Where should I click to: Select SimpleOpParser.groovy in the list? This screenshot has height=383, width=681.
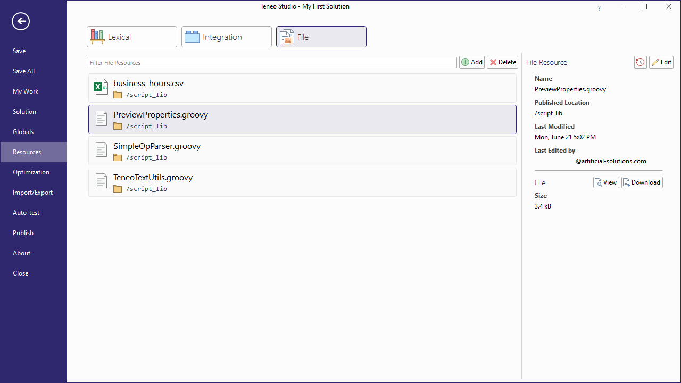click(302, 151)
